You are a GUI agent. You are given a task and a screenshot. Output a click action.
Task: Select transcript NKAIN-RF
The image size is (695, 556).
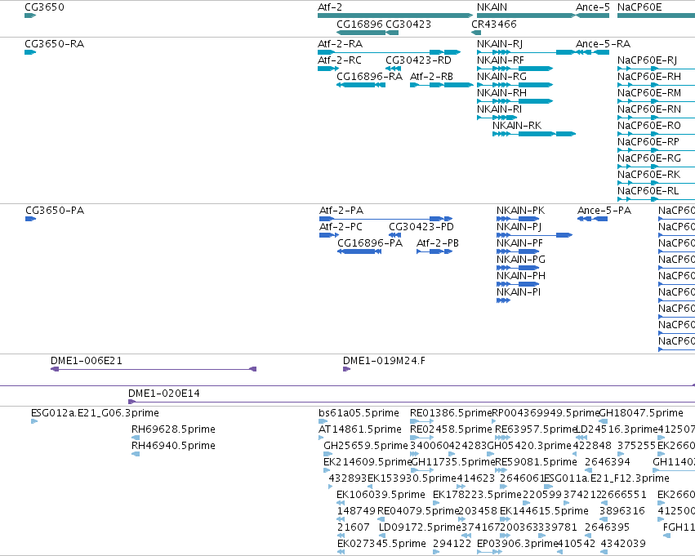501,60
